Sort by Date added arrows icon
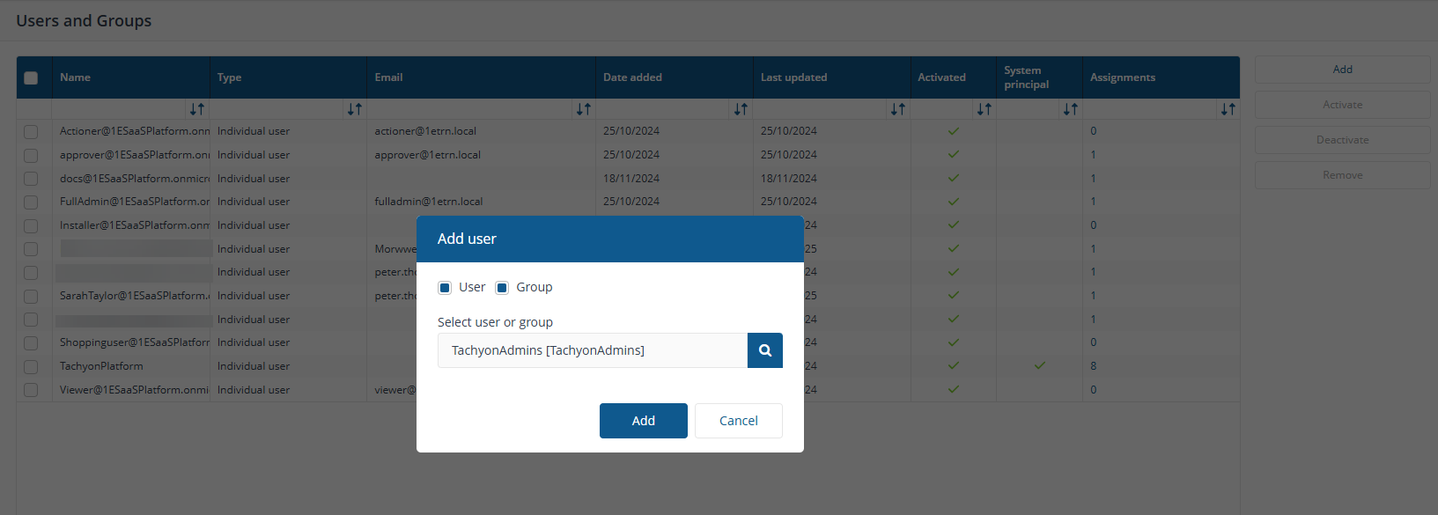The height and width of the screenshot is (515, 1438). (x=741, y=109)
